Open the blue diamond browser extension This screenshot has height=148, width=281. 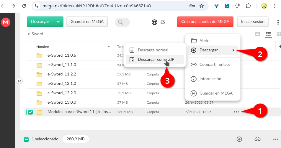(216, 6)
